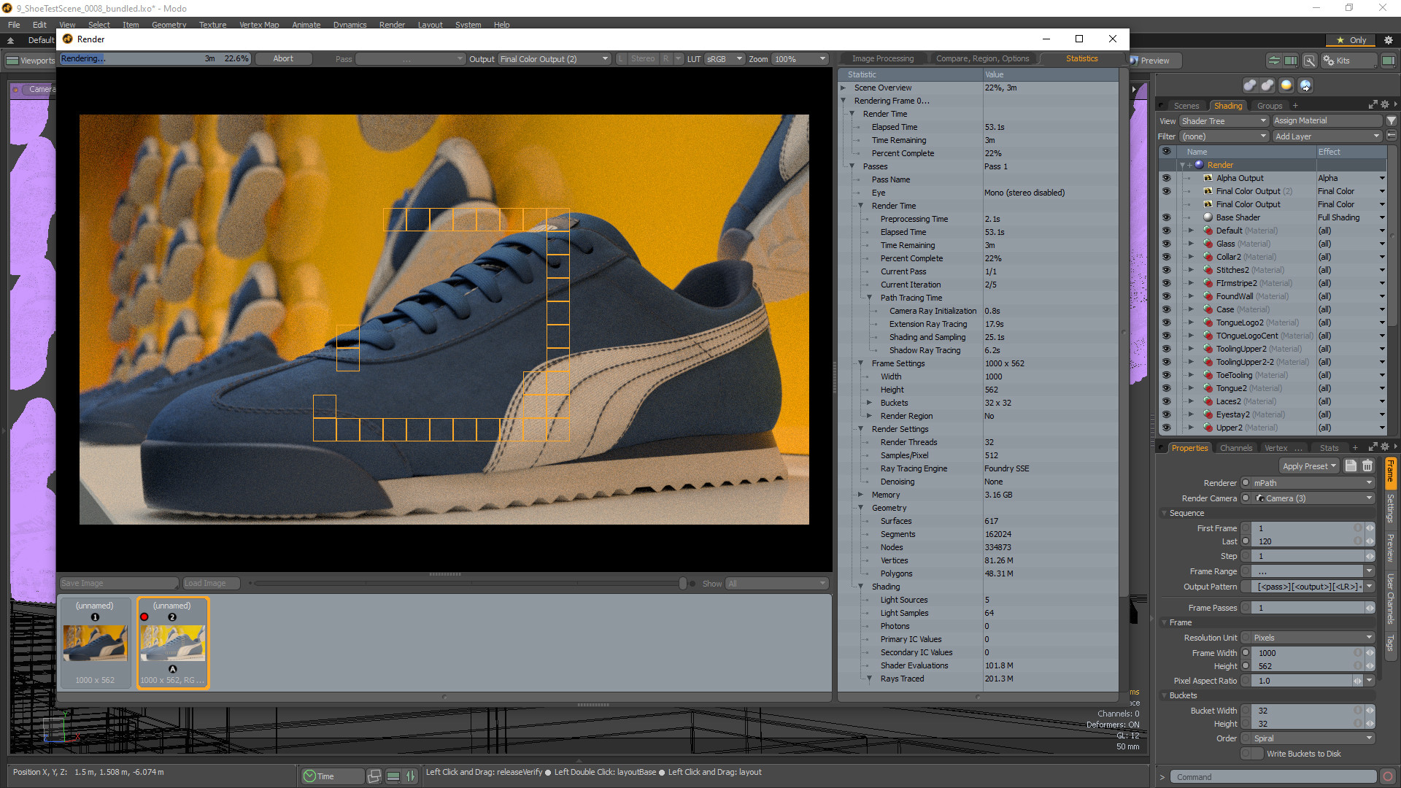The width and height of the screenshot is (1401, 788).
Task: Open the Zoom 100% dropdown
Action: (x=800, y=59)
